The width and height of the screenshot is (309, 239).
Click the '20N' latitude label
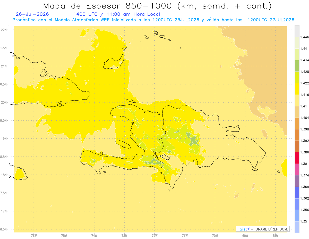[x=4, y=102]
